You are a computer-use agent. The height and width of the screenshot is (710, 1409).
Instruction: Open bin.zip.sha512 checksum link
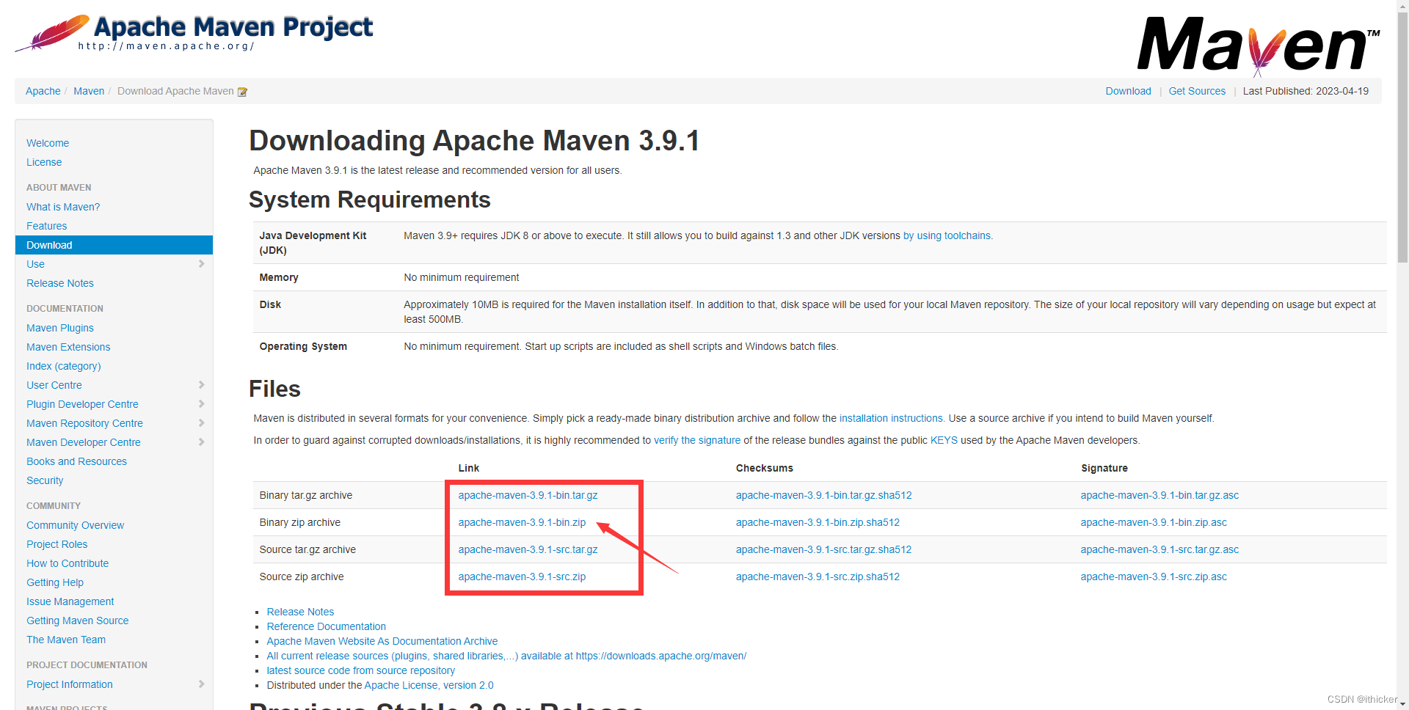[818, 522]
